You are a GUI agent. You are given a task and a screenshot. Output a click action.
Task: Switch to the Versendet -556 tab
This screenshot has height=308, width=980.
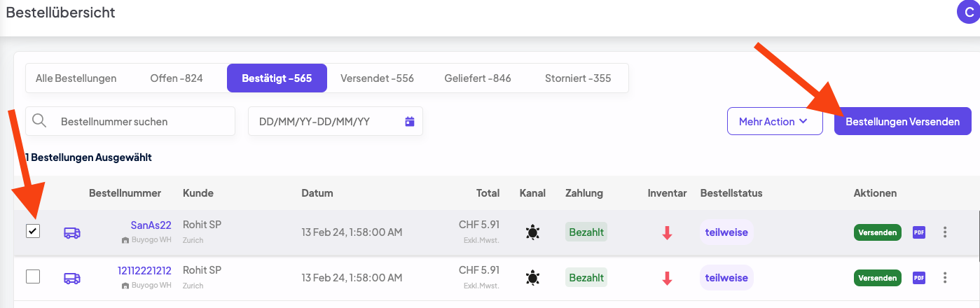click(377, 78)
